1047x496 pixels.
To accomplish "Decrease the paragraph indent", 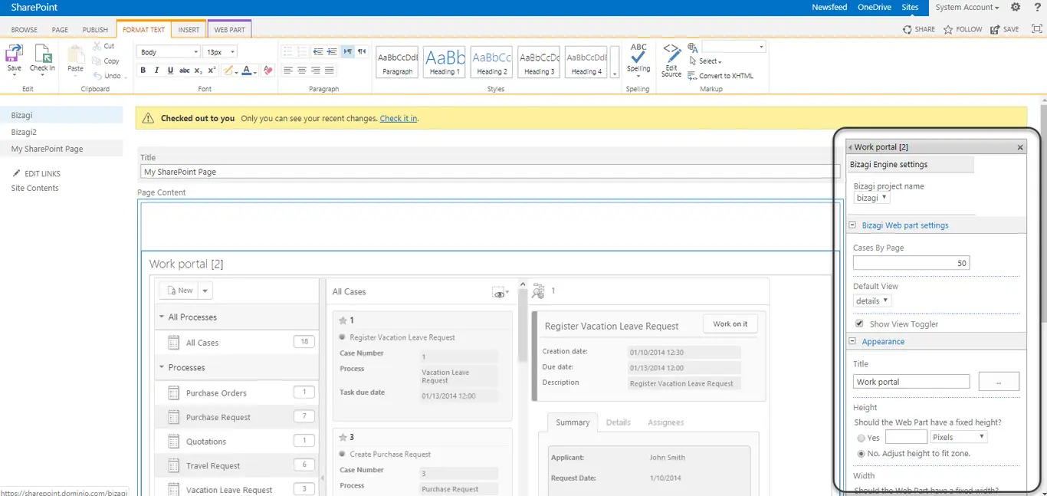I will 318,51.
